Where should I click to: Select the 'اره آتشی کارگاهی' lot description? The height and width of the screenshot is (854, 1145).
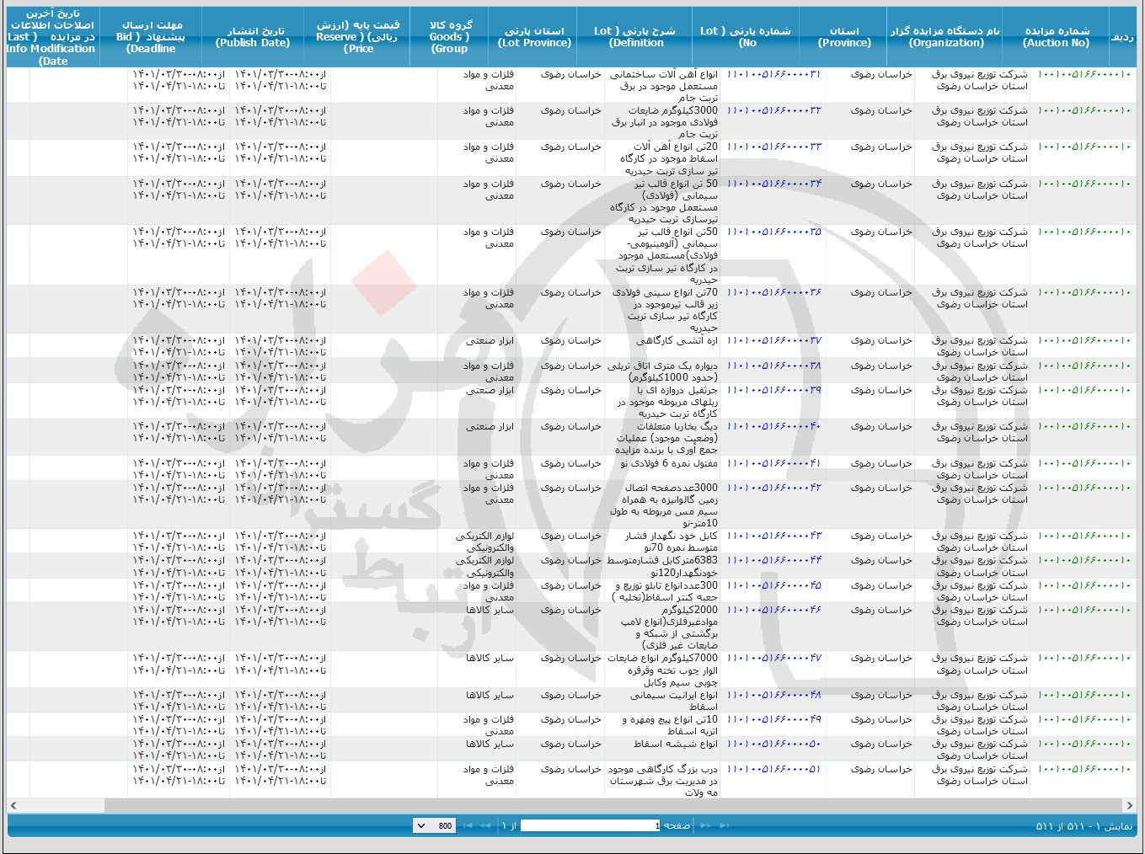pos(678,341)
